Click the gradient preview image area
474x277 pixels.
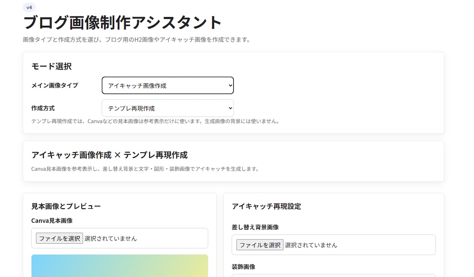pyautogui.click(x=120, y=266)
